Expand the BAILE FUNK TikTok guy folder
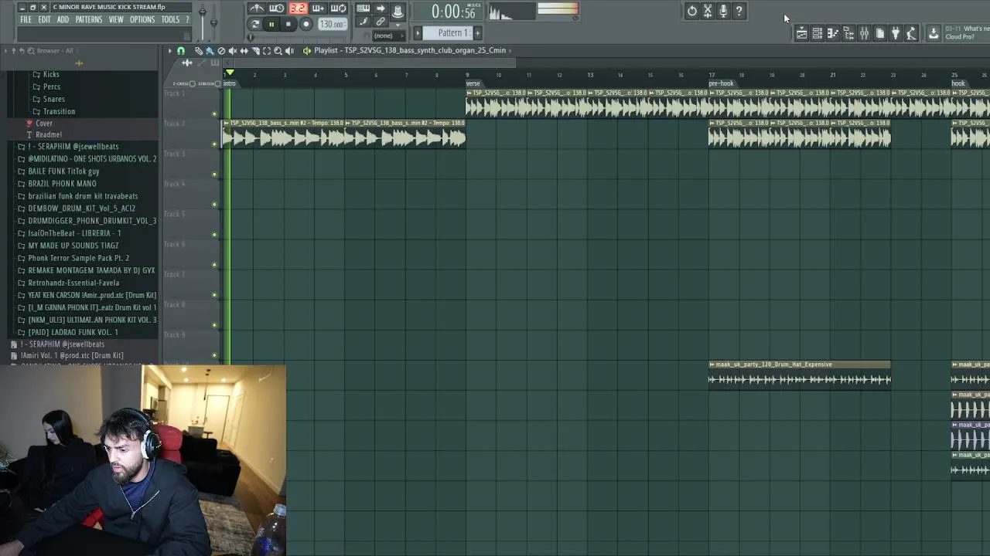The width and height of the screenshot is (990, 556). [63, 171]
